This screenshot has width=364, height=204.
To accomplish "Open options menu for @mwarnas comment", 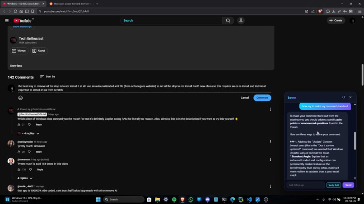I will 271,159.
